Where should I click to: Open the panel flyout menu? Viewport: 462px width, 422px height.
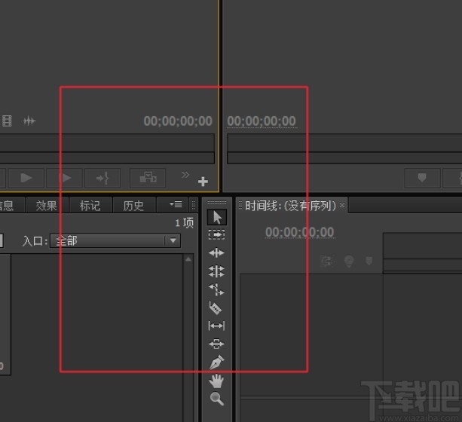click(176, 204)
